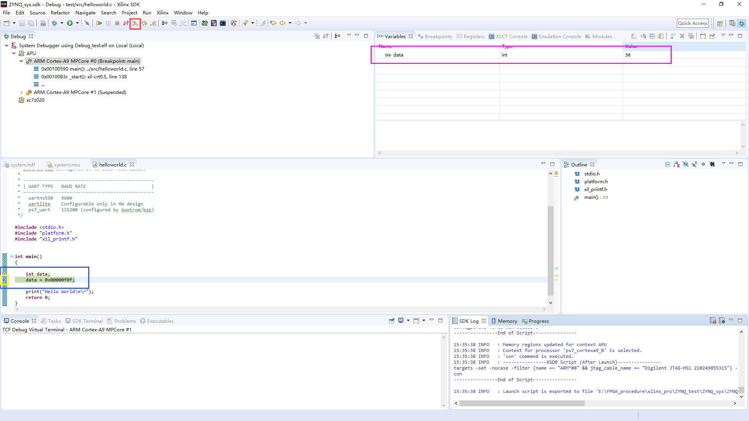Open the Xilinx menu
749x421 pixels.
[162, 13]
